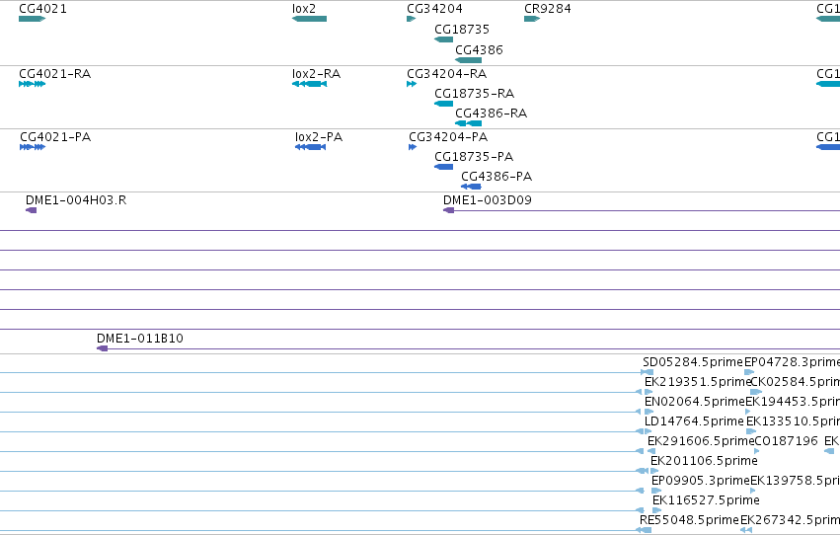Click the CG4386 gene label
The width and height of the screenshot is (840, 535).
pos(479,49)
